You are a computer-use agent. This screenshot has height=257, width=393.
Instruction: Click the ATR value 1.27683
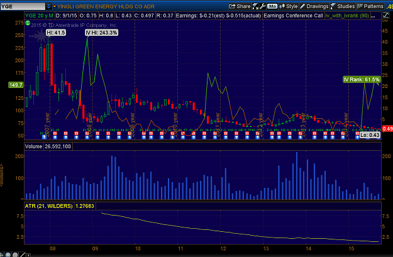click(x=85, y=206)
